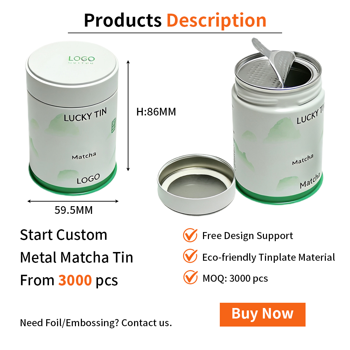
Task: Click the Start Custom headline text
Action: [x=64, y=235]
